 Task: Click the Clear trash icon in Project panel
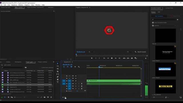pyautogui.click(x=51, y=97)
